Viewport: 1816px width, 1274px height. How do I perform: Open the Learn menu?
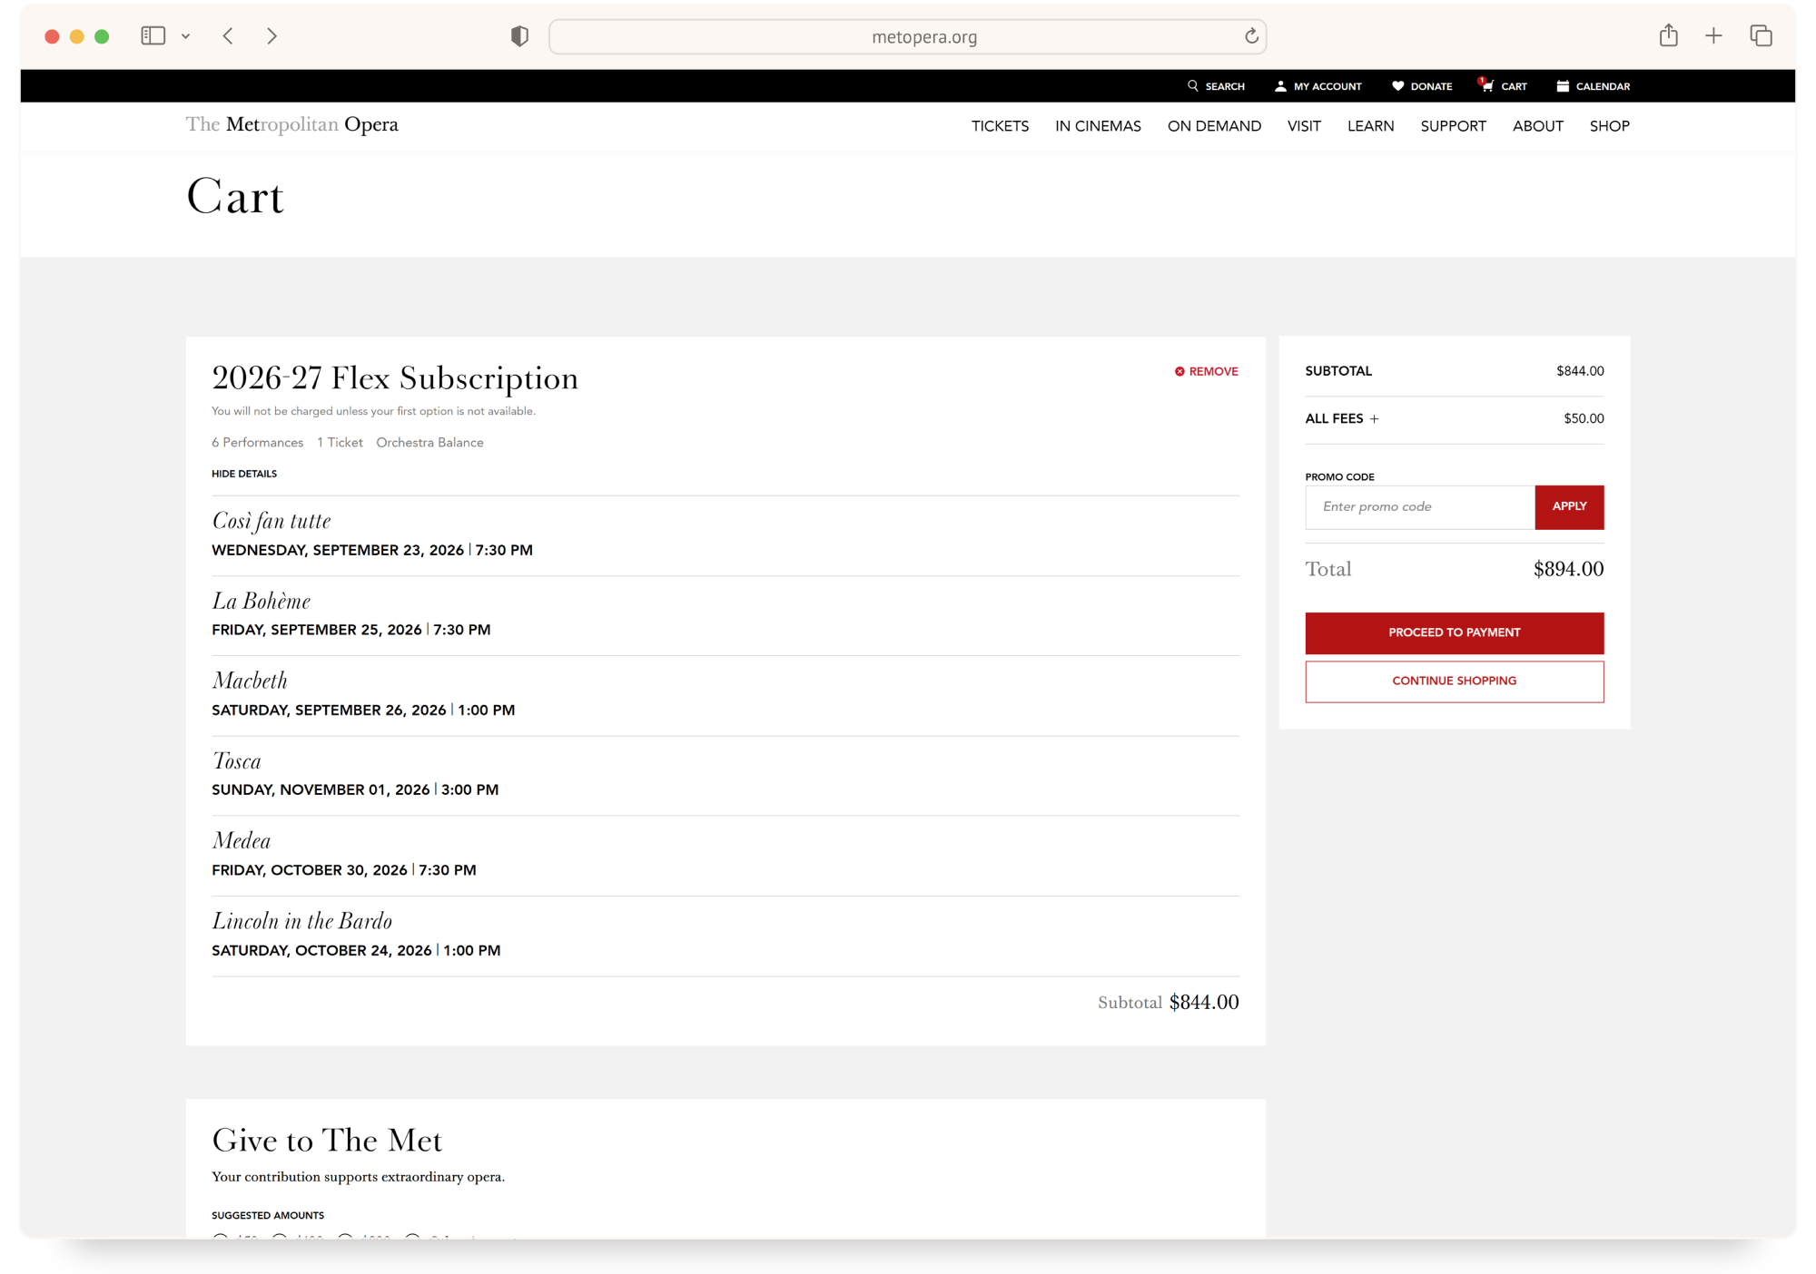coord(1370,126)
